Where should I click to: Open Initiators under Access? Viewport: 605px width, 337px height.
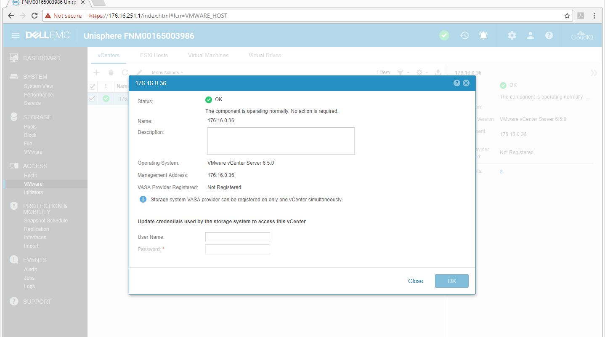[x=34, y=193]
